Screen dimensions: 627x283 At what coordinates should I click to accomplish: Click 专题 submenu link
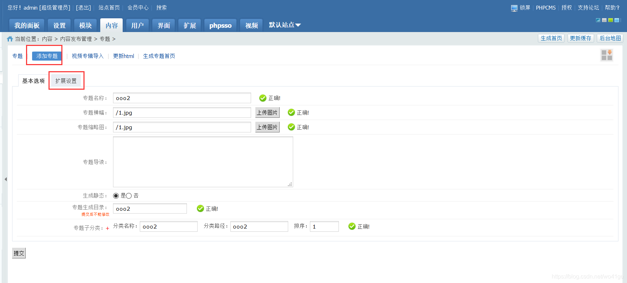pos(17,56)
